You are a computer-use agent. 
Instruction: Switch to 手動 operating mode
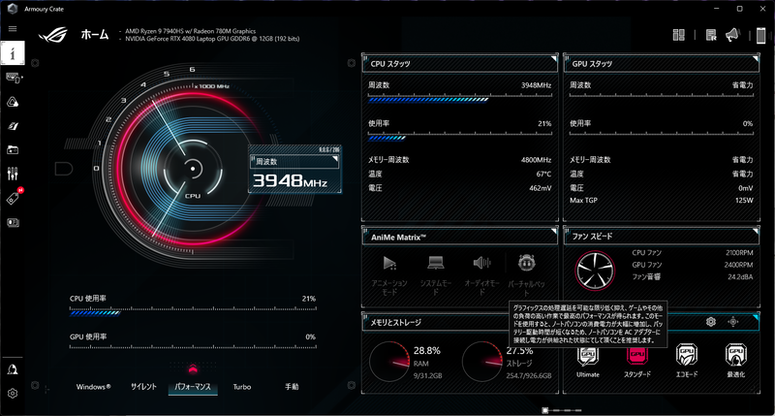tap(292, 387)
